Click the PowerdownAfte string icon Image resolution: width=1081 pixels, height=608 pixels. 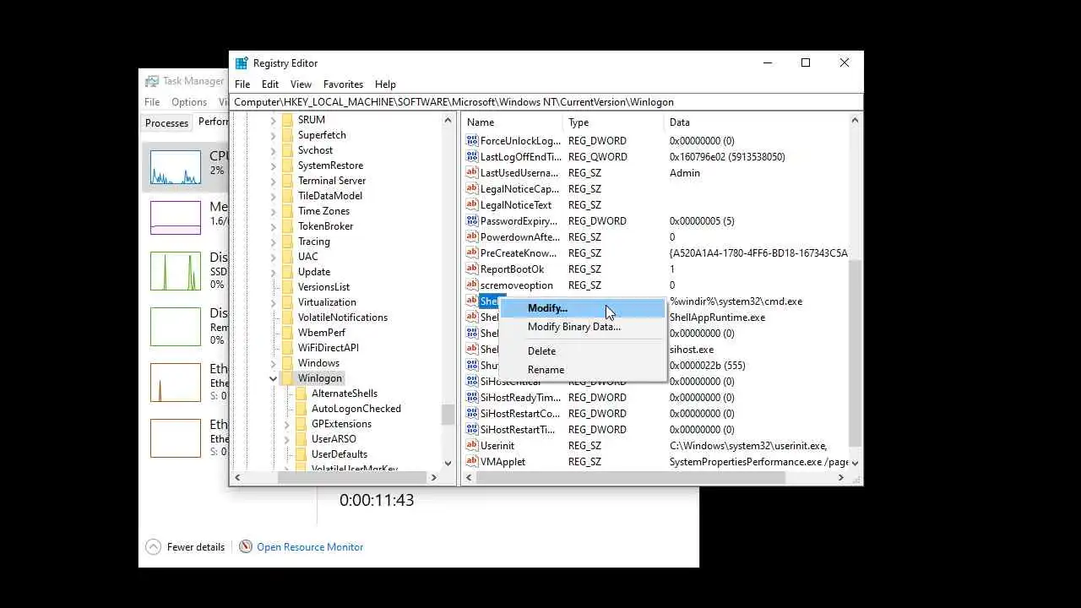coord(472,237)
